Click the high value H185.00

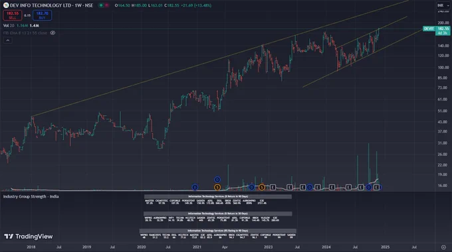point(139,5)
